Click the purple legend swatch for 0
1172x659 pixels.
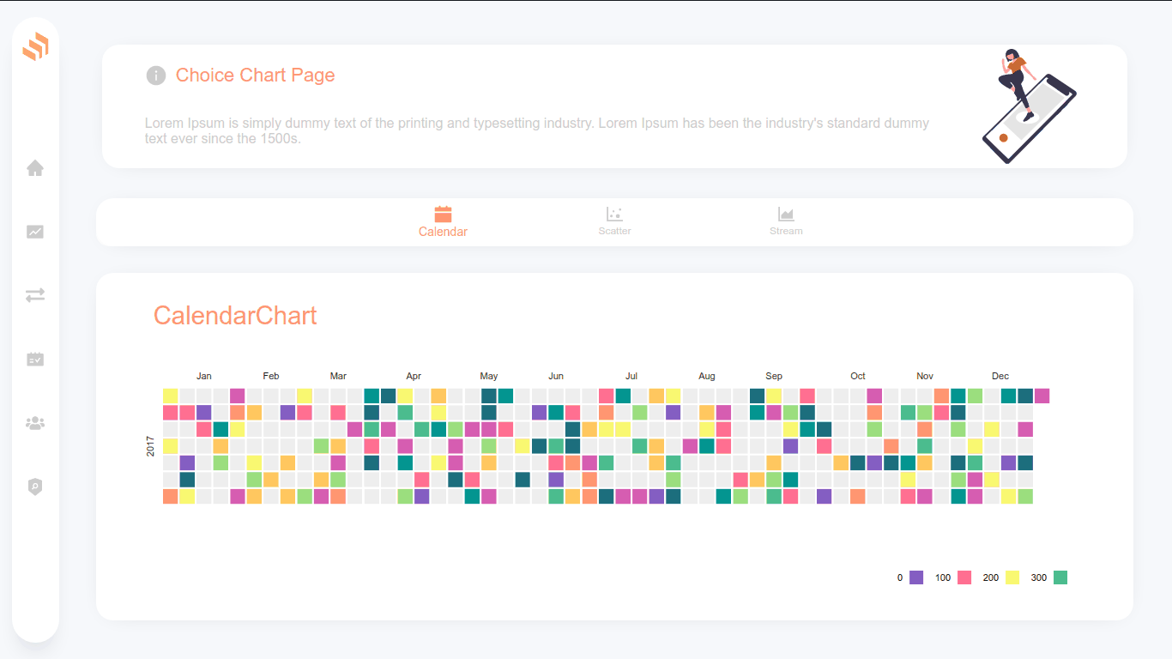[916, 577]
